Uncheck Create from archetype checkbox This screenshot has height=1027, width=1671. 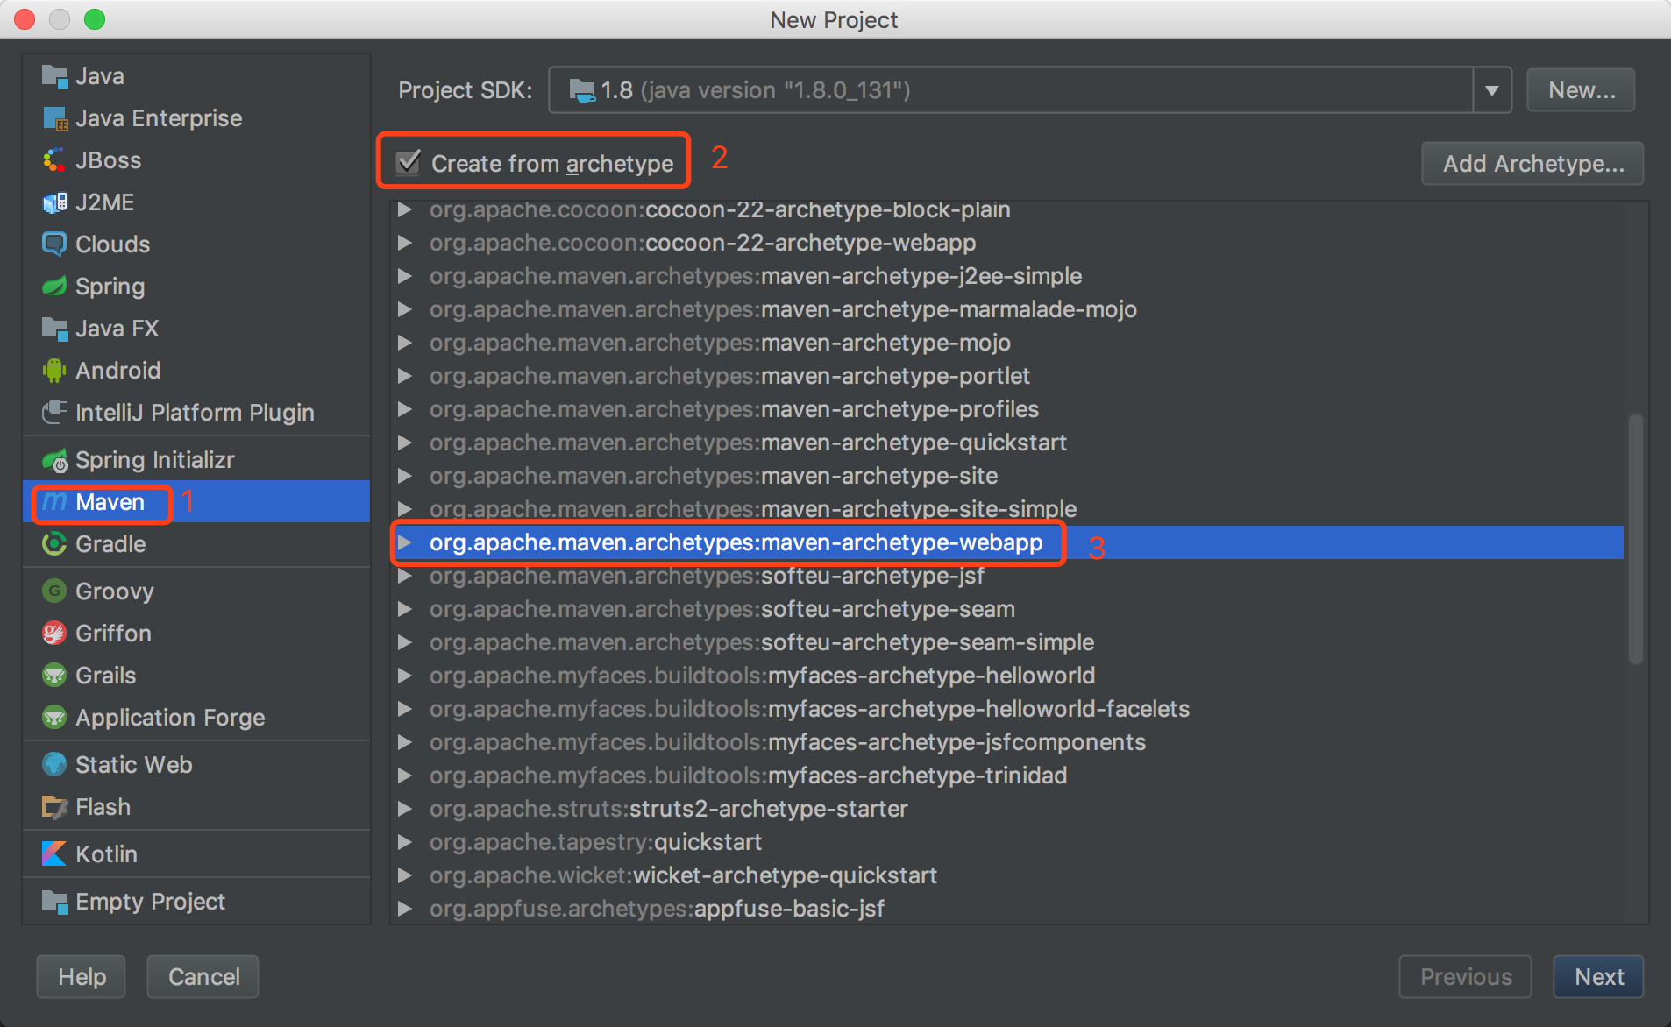pos(409,163)
